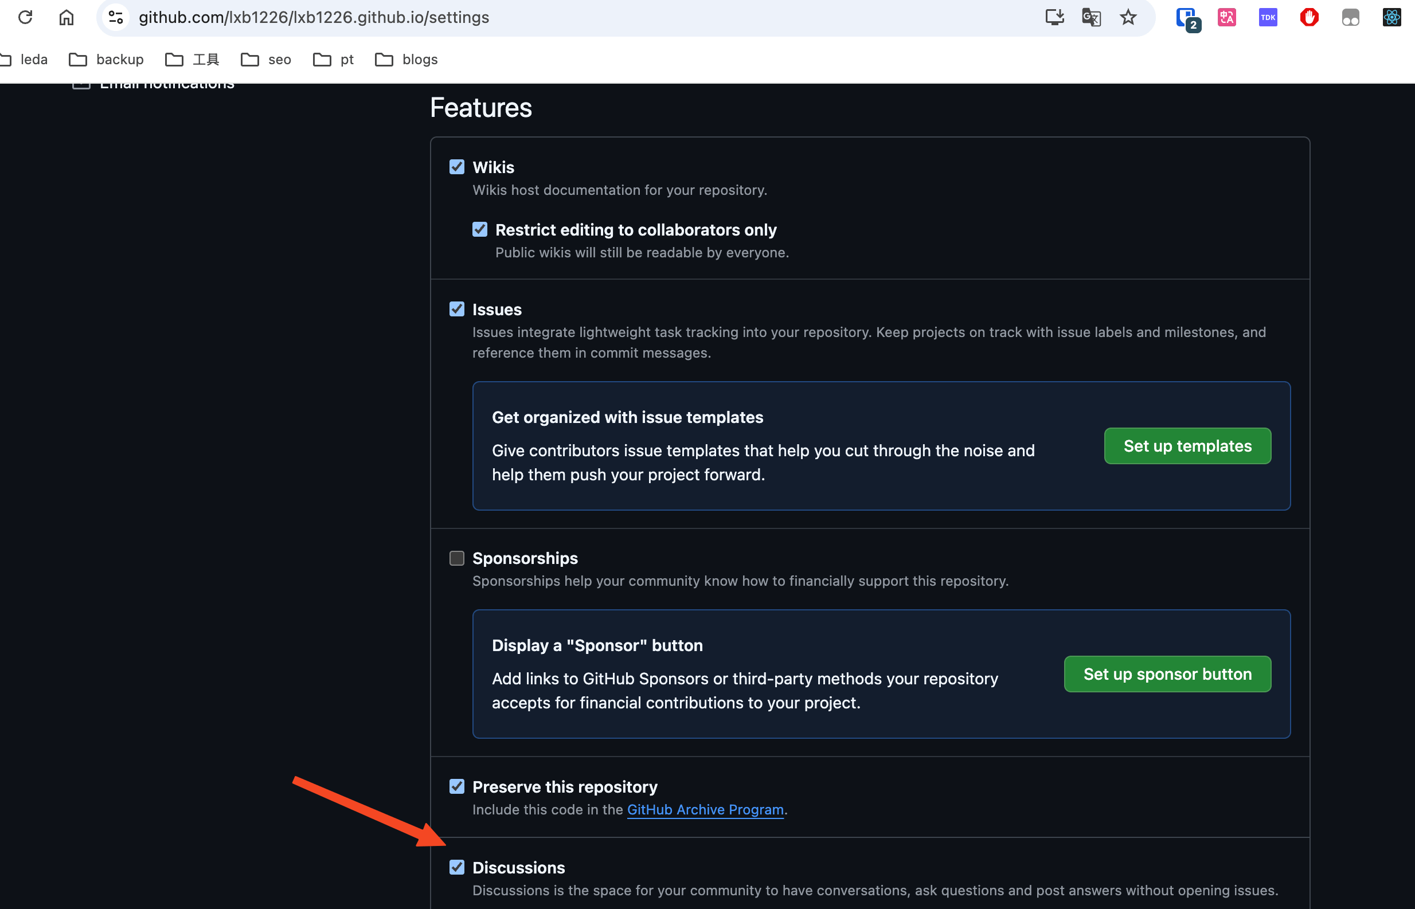Toggle Restrict editing to collaborators only
This screenshot has width=1415, height=909.
point(479,230)
